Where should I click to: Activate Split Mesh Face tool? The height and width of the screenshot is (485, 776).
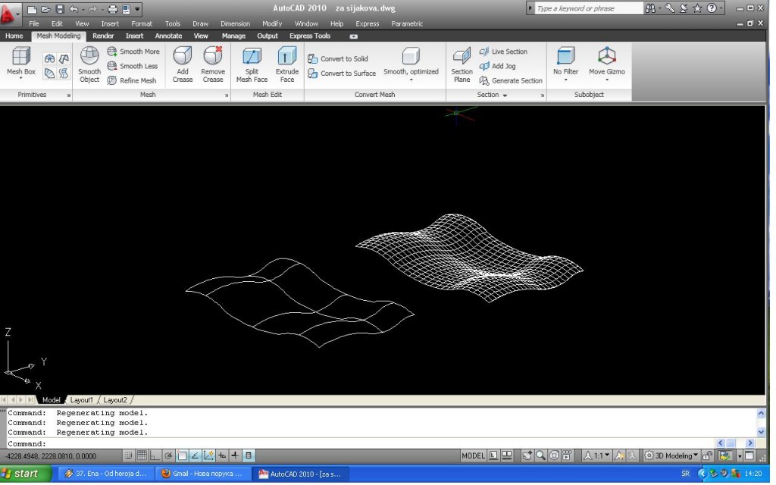click(x=252, y=64)
